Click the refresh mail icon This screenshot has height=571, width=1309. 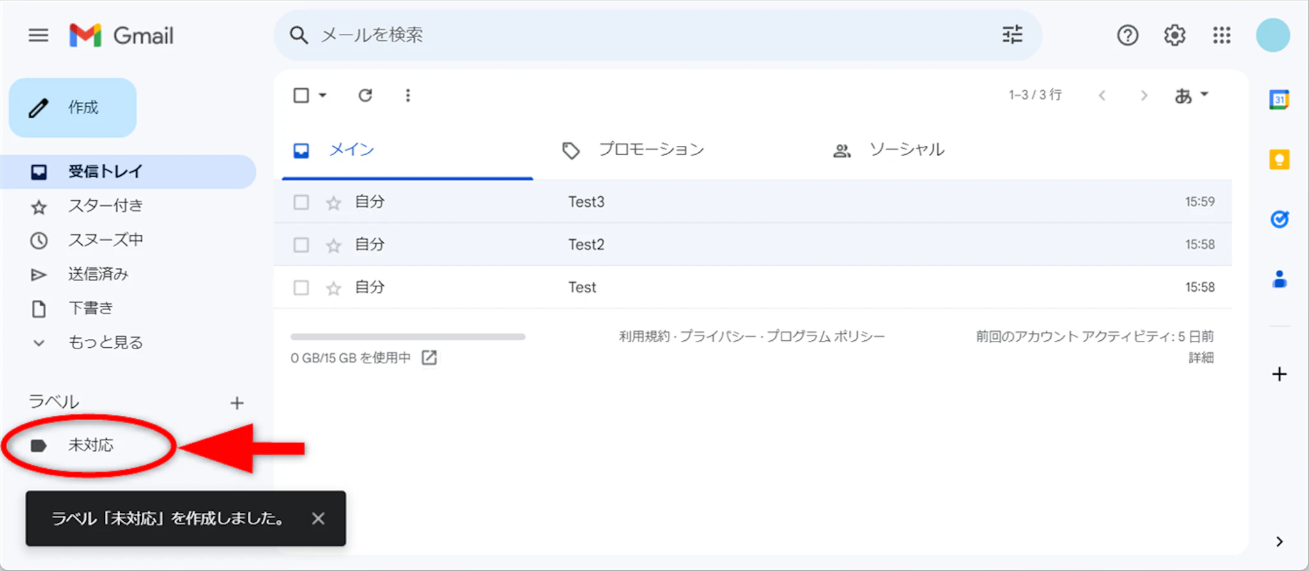pos(365,95)
